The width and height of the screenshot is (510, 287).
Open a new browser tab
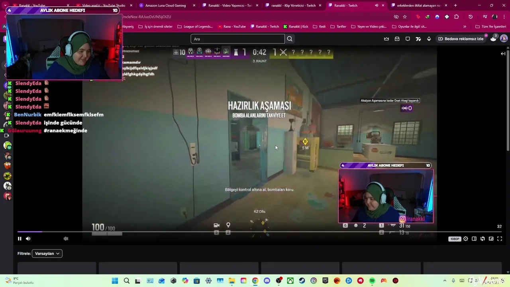coord(455,6)
